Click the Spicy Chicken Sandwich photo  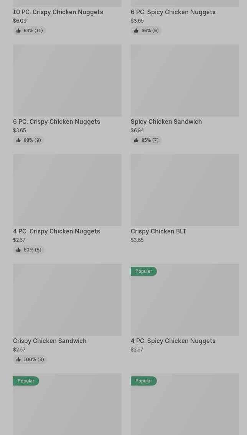(185, 80)
